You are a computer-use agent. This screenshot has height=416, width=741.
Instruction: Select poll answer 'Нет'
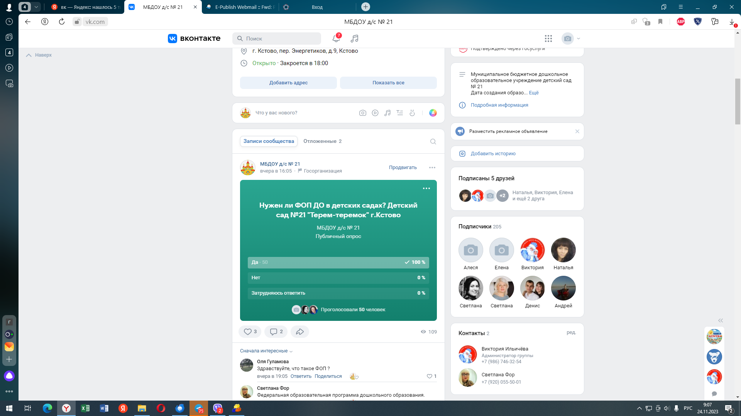(x=338, y=278)
